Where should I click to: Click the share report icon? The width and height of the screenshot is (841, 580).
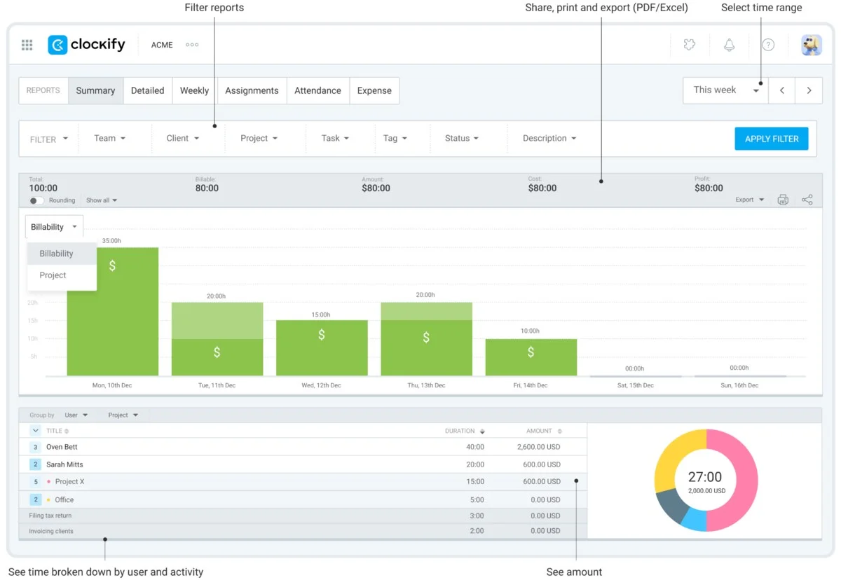click(x=807, y=199)
